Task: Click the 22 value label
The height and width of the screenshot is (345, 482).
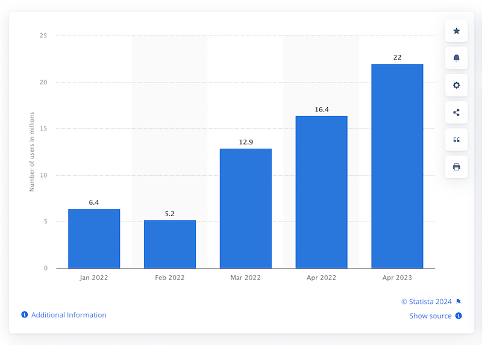Action: pos(397,57)
